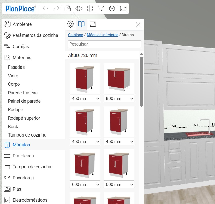Open the gear settings tab in panel
This screenshot has height=204, width=215.
[x=70, y=24]
